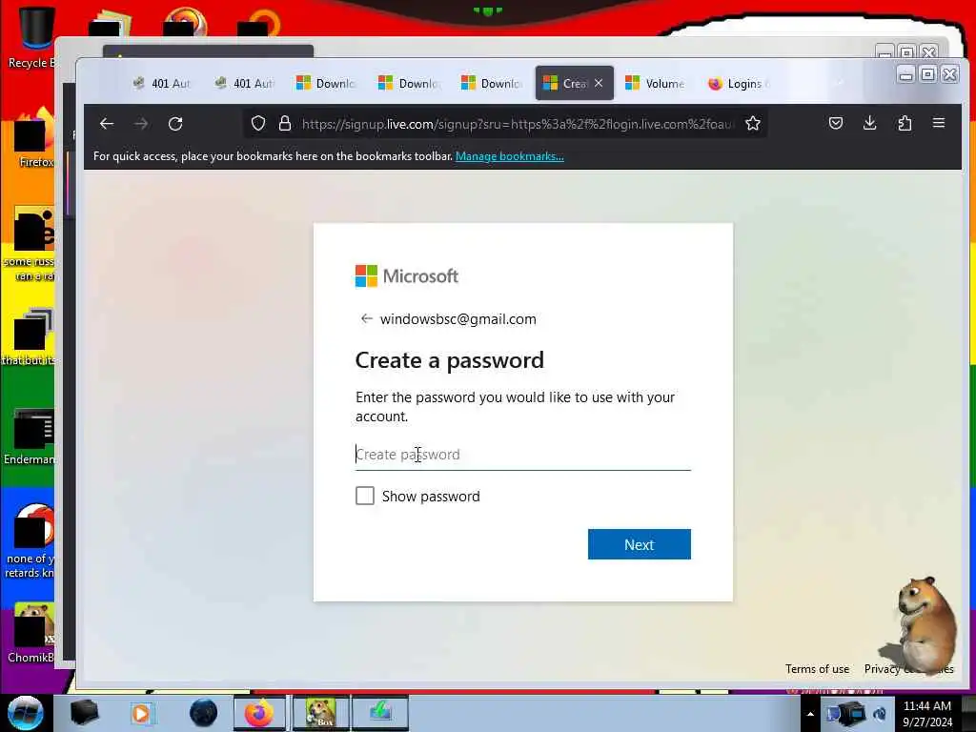Open Firefox hamburger application menu
This screenshot has height=732, width=976.
point(939,123)
